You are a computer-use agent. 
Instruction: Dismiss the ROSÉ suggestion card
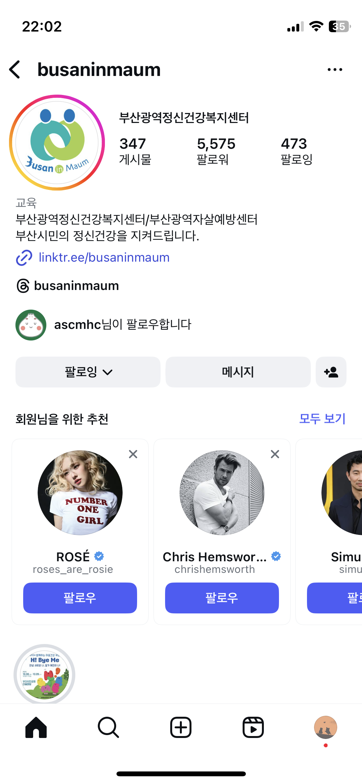click(x=133, y=454)
